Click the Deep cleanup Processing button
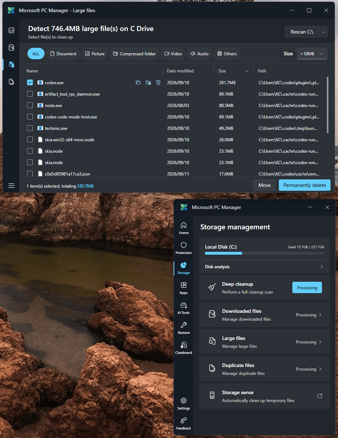Screen dimensions: 338x438 307,287
